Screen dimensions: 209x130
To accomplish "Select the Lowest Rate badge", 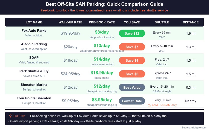I will point(132,101).
